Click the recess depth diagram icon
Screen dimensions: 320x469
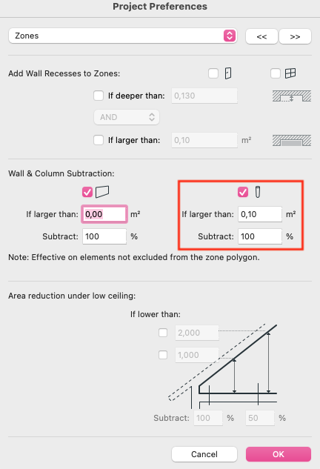click(x=292, y=96)
